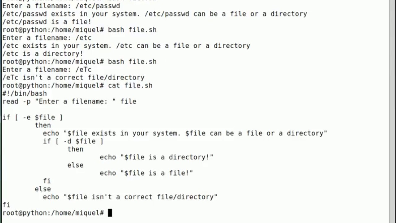Click the terminal's vertical scrollbar
This screenshot has height=223, width=396.
tap(392, 111)
